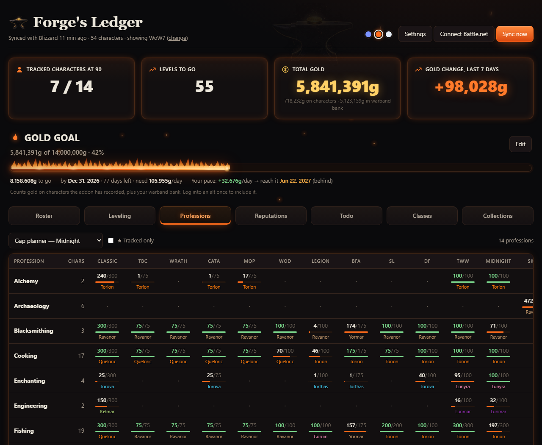Viewport: 542px width, 445px height.
Task: Click the flame icon next to Gold Goal
Action: [x=15, y=137]
